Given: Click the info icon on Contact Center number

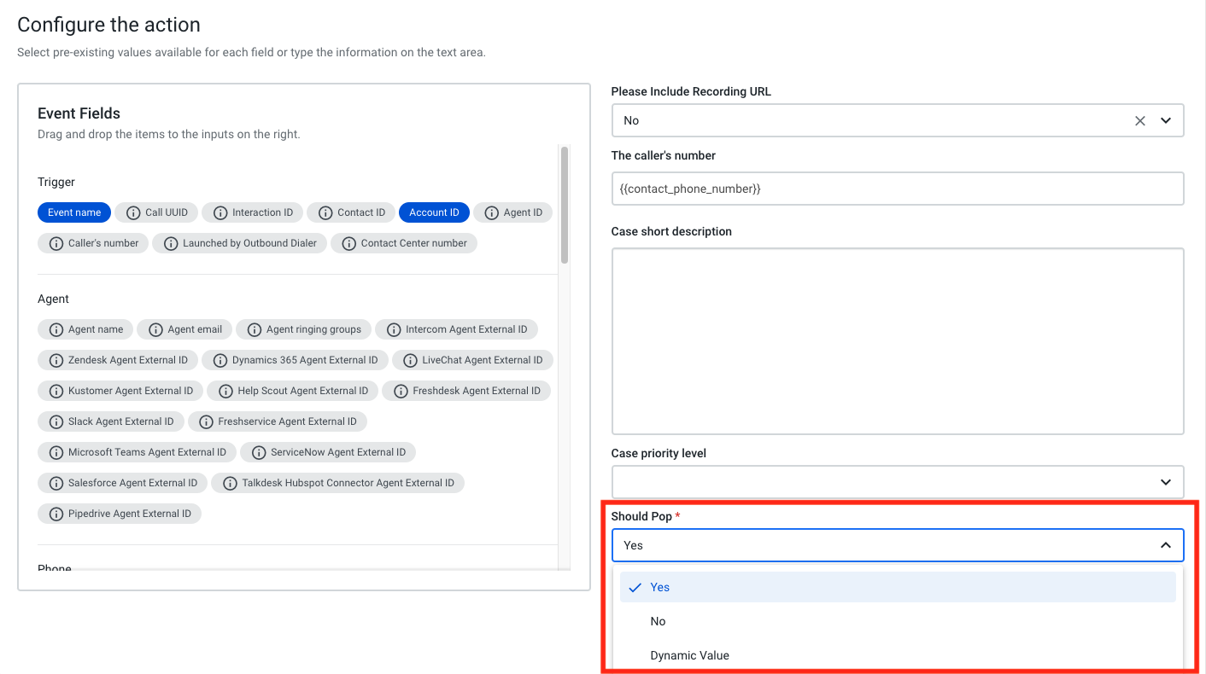Looking at the screenshot, I should 348,243.
